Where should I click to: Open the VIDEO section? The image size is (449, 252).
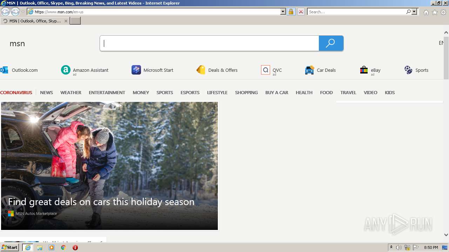pos(370,92)
